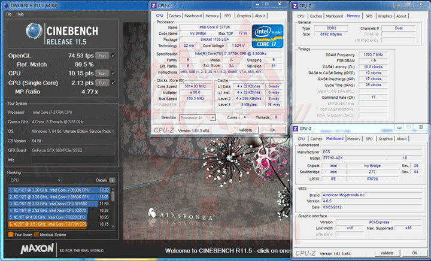The image size is (431, 261).
Task: Open SPD tab in the Memory CPU-Z window
Action: click(x=369, y=16)
